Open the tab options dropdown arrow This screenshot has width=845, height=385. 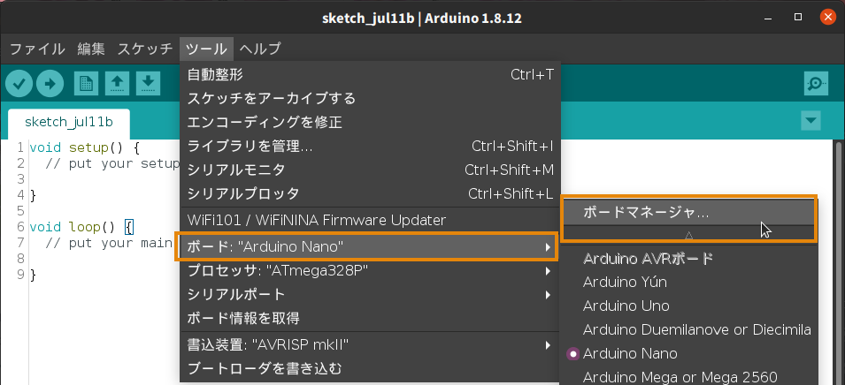811,120
